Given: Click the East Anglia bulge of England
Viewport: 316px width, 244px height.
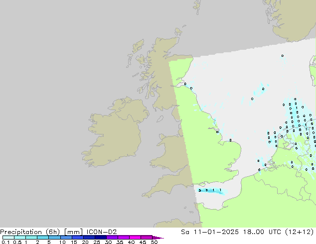Looking at the screenshot, I should tap(230, 149).
